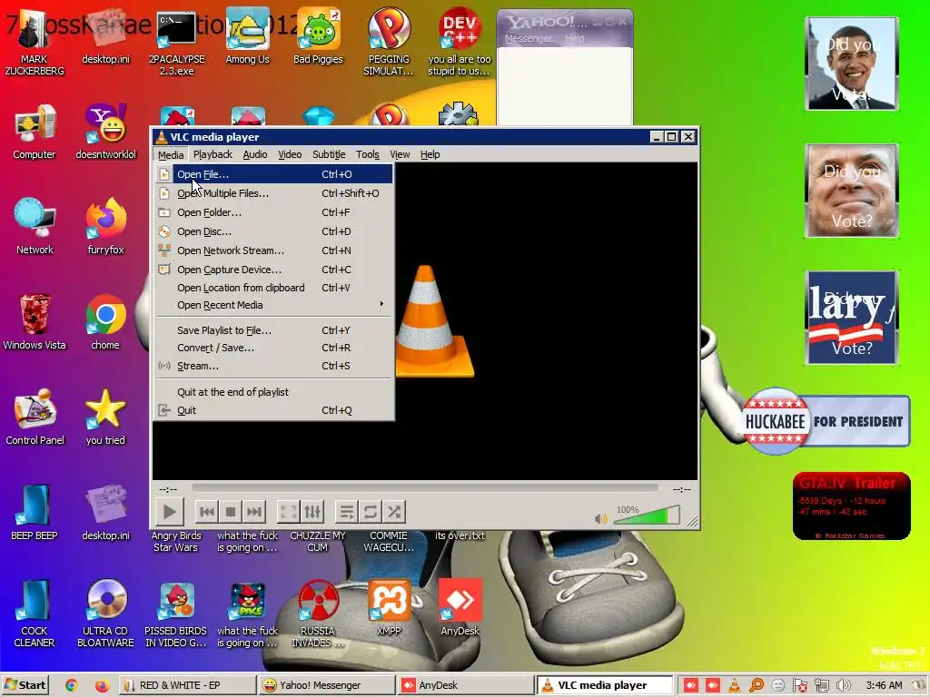This screenshot has height=697, width=930.
Task: Show extended settings in VLC controls
Action: pos(312,512)
